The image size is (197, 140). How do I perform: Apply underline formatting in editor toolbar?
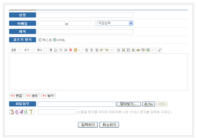click(55, 50)
